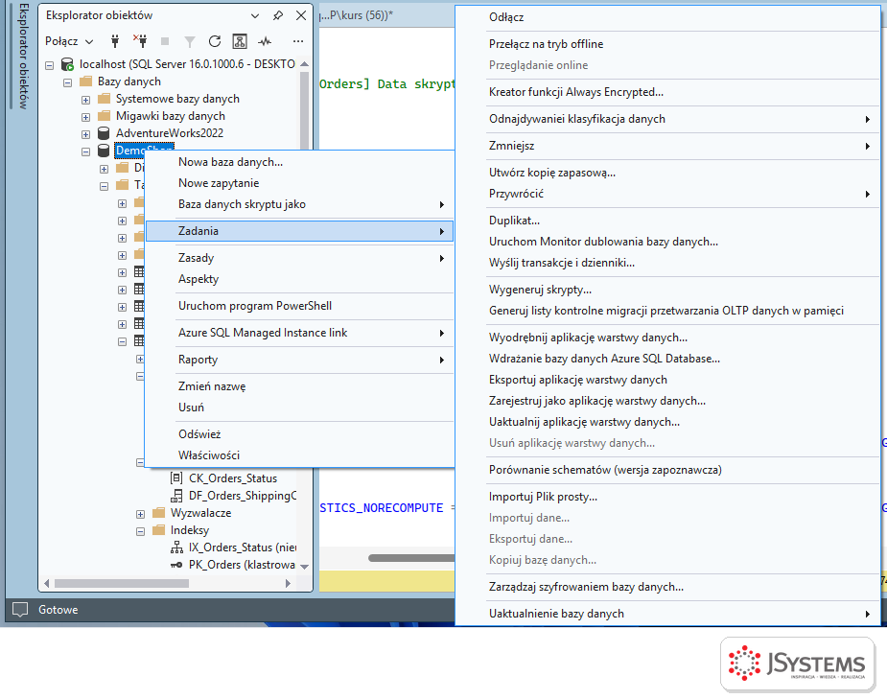The width and height of the screenshot is (887, 699).
Task: Click the AdventureWorks2022 database cylinder icon
Action: 104,133
